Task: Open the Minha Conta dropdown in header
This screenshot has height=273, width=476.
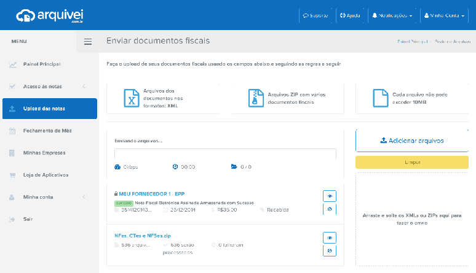Action: coord(444,15)
